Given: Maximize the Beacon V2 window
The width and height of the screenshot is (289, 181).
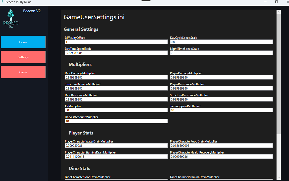Looking at the screenshot, I should pos(277,2).
